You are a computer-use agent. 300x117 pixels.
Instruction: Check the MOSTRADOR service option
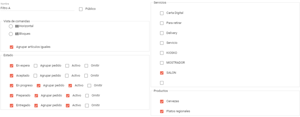pyautogui.click(x=162, y=63)
